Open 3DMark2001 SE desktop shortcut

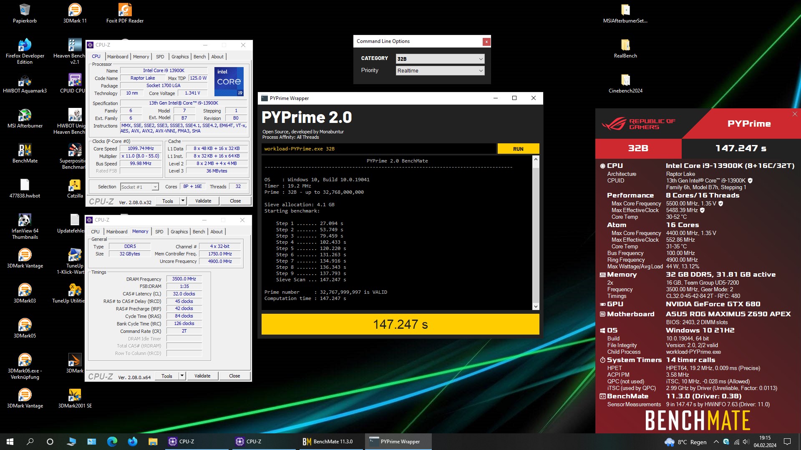pos(75,398)
